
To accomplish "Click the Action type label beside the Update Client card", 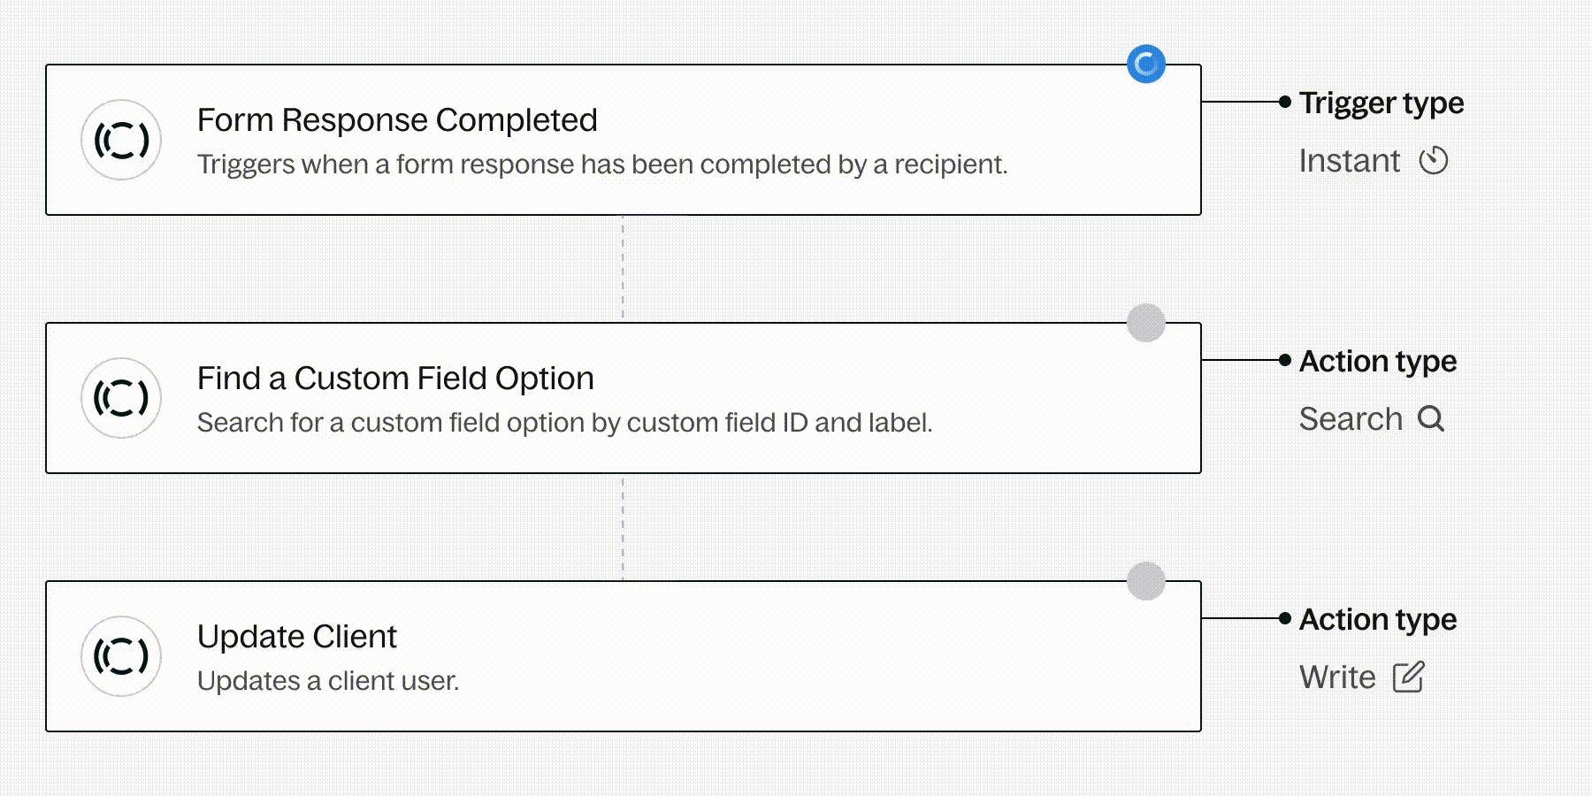I will [1378, 620].
